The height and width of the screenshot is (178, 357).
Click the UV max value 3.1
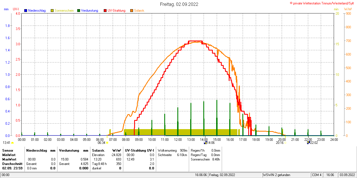[152, 159]
